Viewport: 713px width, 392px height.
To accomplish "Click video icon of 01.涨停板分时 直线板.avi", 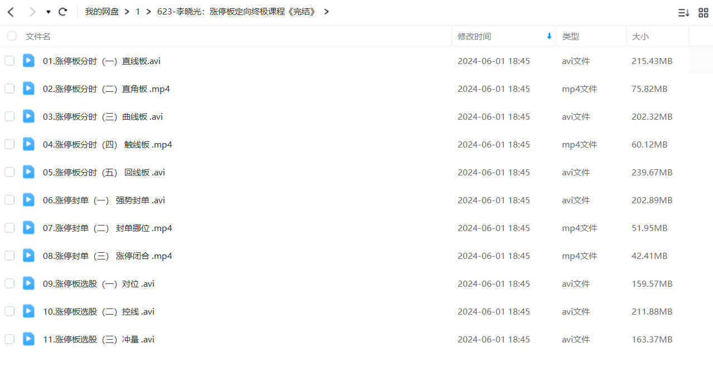I will click(x=28, y=61).
